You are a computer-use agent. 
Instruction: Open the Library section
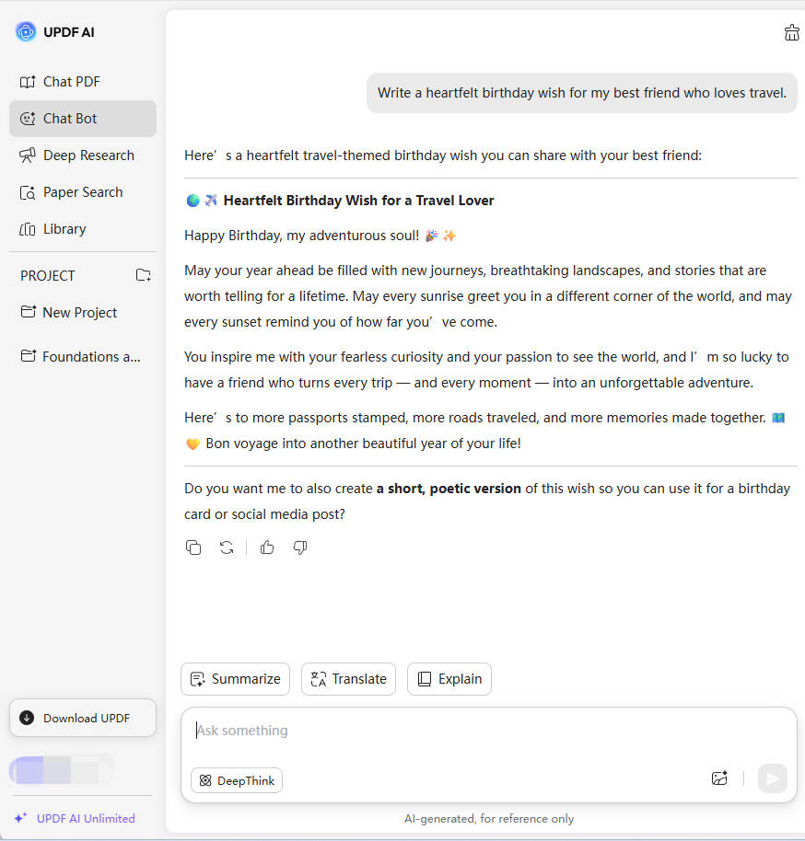coord(64,229)
